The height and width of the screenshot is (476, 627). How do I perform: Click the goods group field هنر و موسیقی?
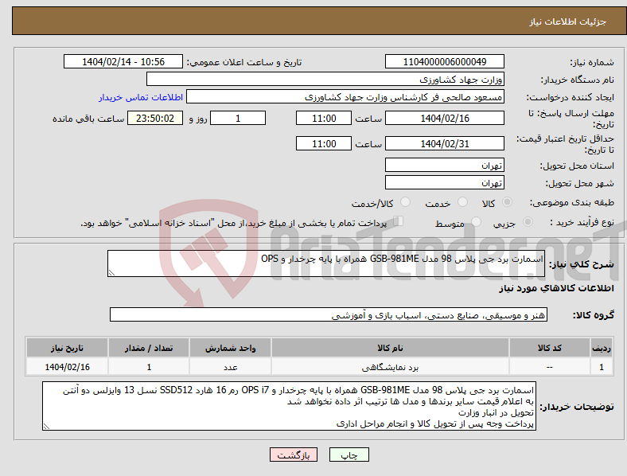[x=329, y=314]
